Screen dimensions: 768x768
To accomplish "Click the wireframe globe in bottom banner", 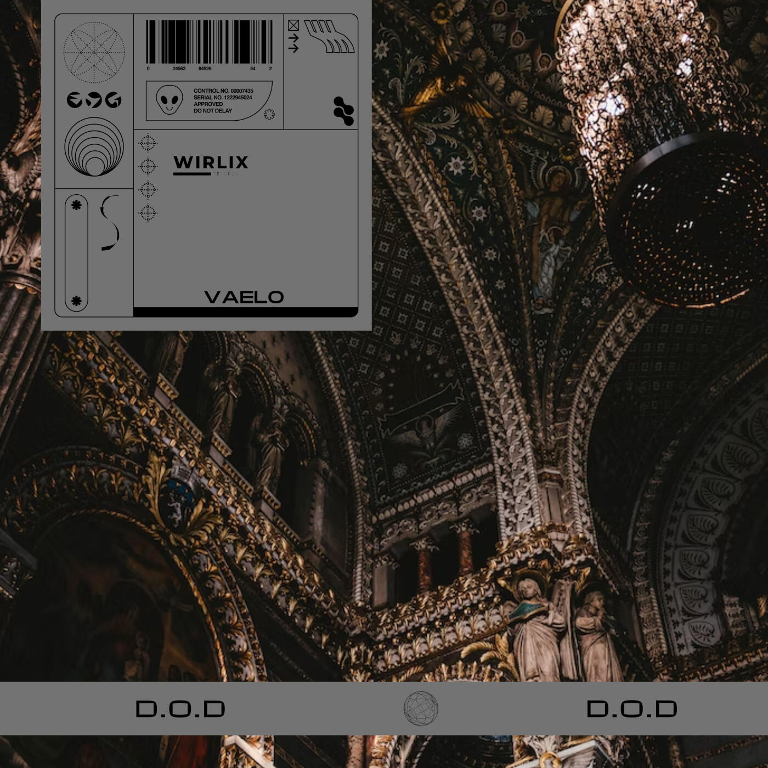I will 421,708.
